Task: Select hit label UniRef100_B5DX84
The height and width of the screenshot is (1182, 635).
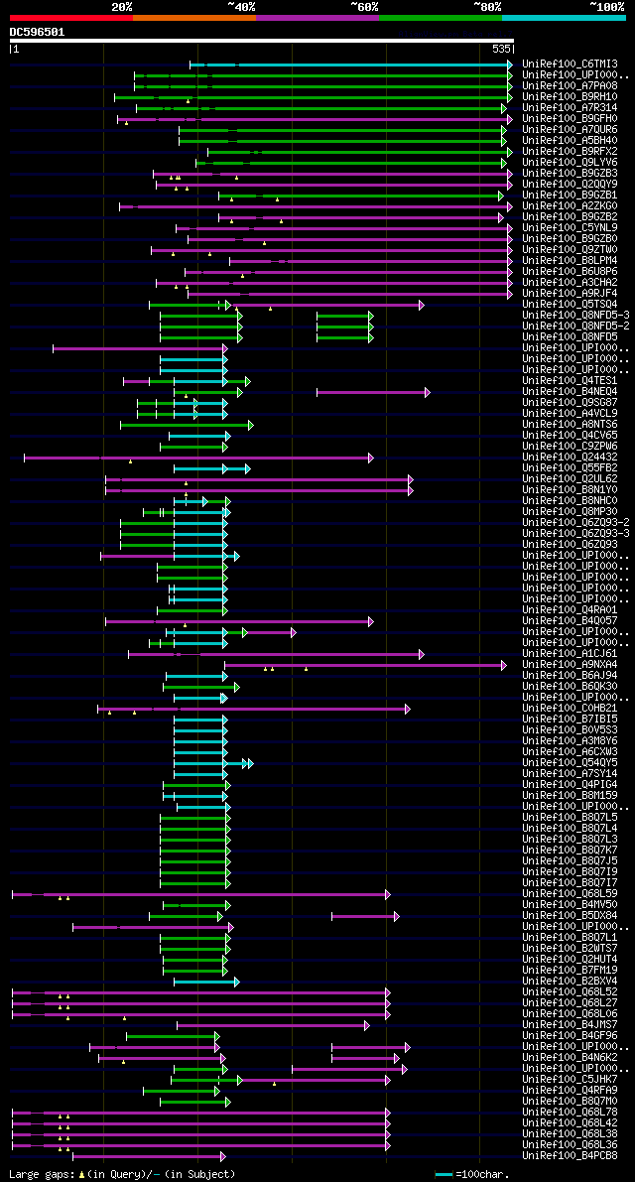Action: 570,915
